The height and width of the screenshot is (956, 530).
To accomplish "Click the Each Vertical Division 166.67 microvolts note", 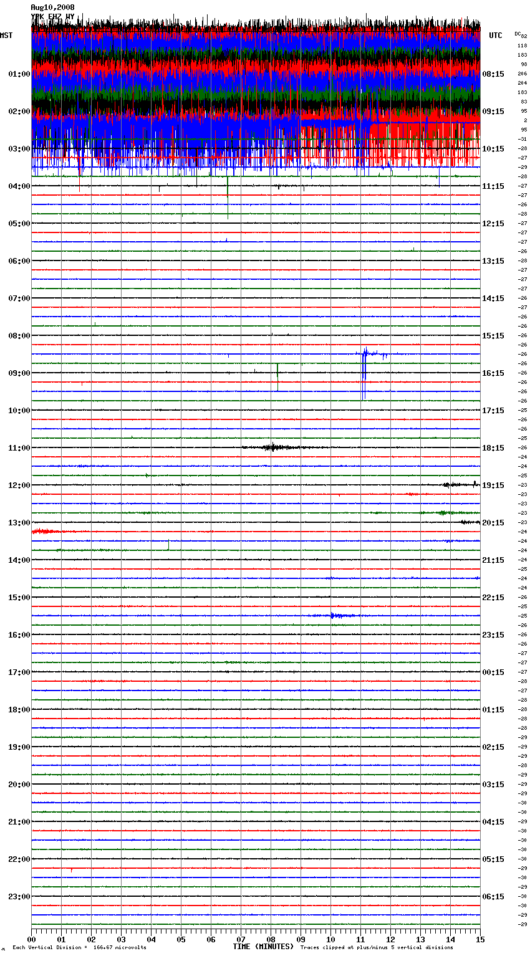I will pos(79,948).
